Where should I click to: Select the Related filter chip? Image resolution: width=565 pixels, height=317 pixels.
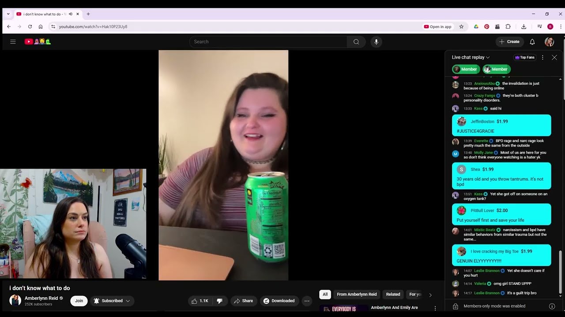point(393,295)
